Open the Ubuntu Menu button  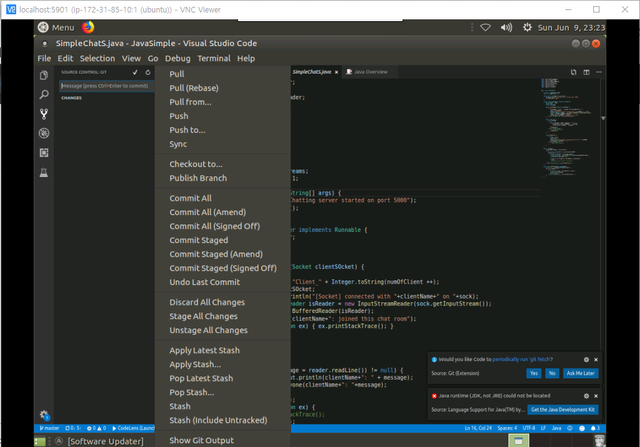coord(56,27)
